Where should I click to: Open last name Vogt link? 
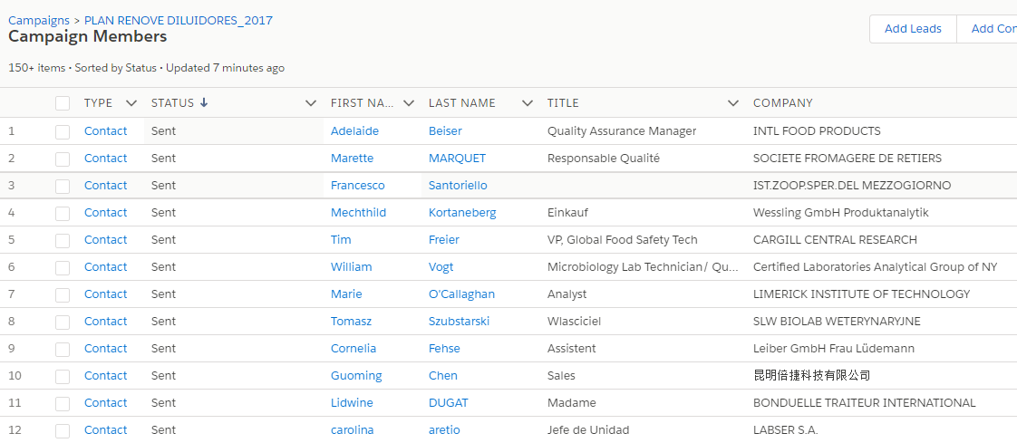[x=441, y=267]
